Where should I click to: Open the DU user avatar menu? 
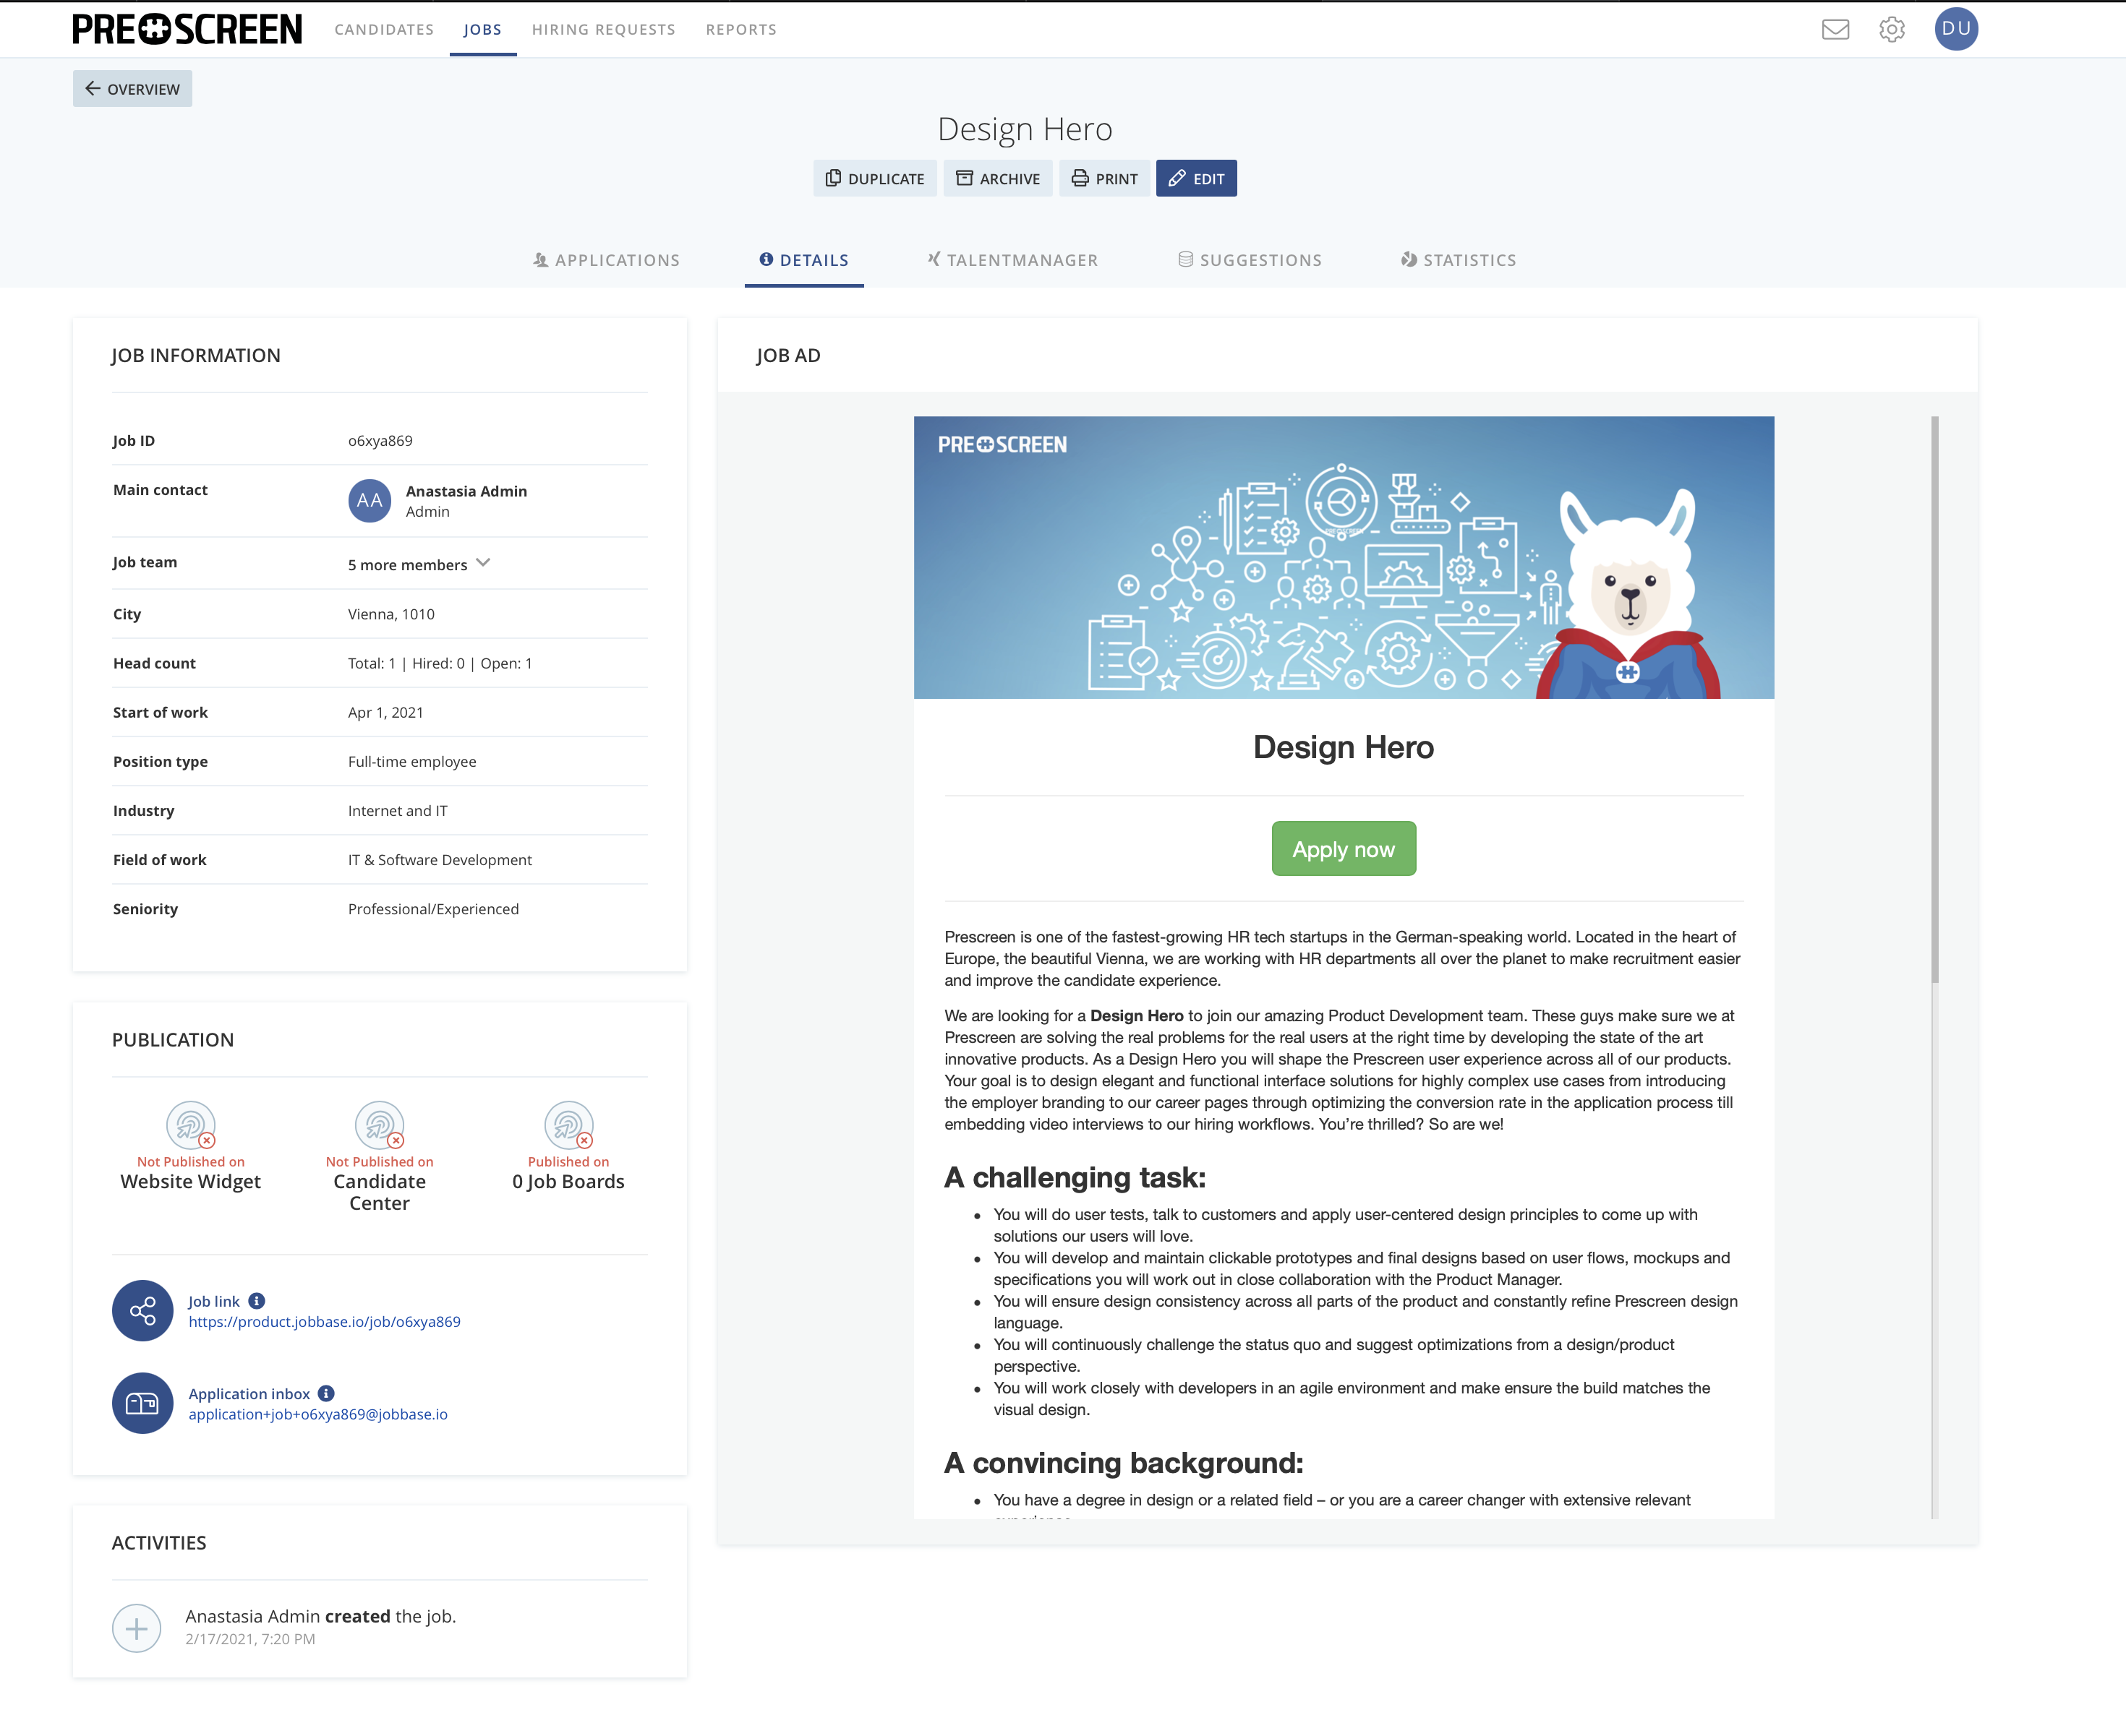(x=1955, y=29)
